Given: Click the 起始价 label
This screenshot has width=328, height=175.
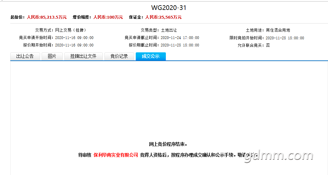Looking at the screenshot, I should (18, 17).
